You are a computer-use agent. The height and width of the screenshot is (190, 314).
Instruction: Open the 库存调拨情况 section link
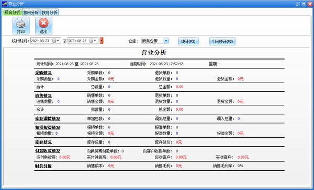point(48,118)
